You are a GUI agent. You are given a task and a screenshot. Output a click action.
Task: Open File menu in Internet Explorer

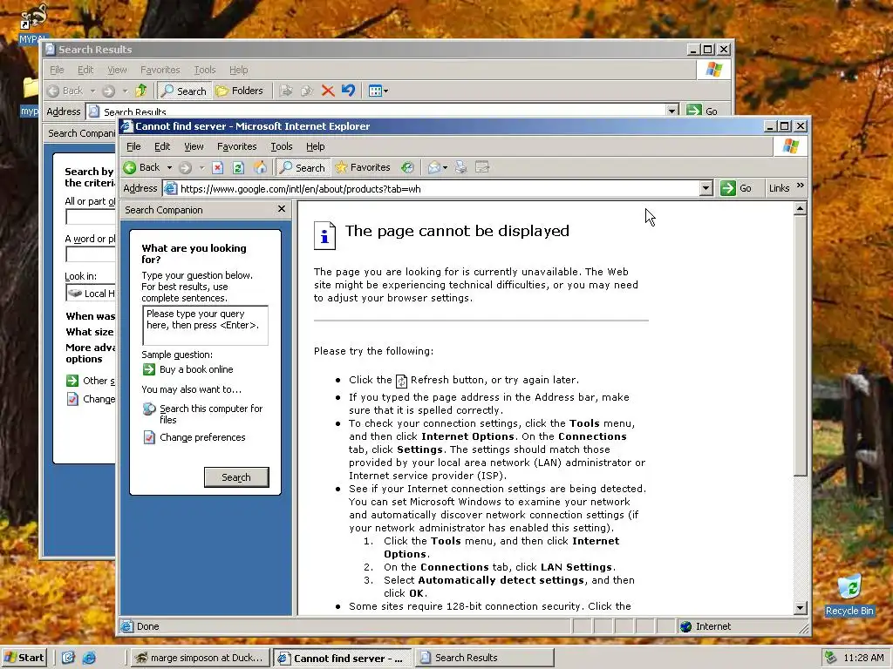133,146
